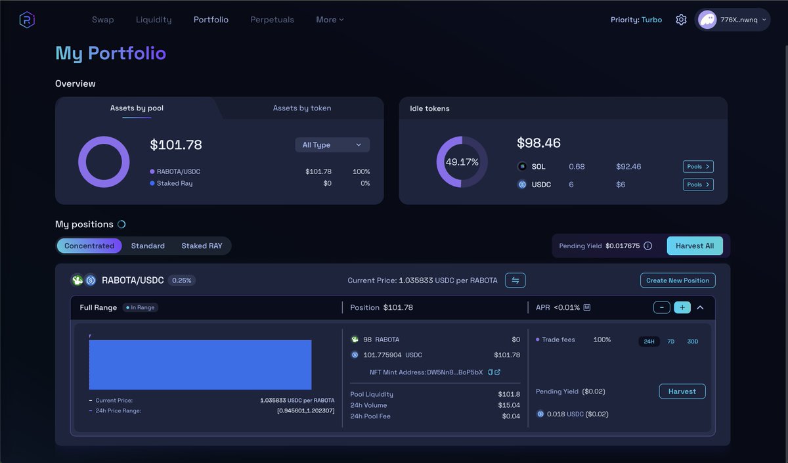
Task: Switch positions to Staked RAY
Action: [202, 246]
